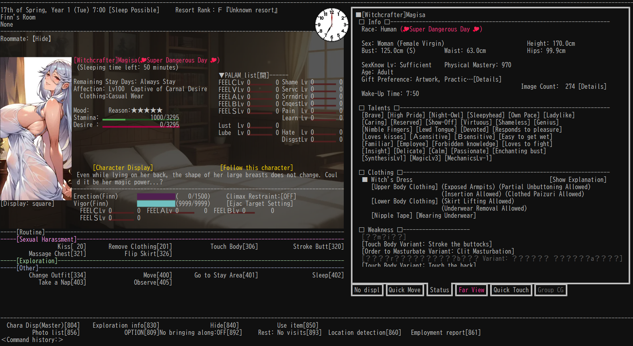Open Gift Preference [Details]
This screenshot has width=633, height=346.
[x=487, y=79]
